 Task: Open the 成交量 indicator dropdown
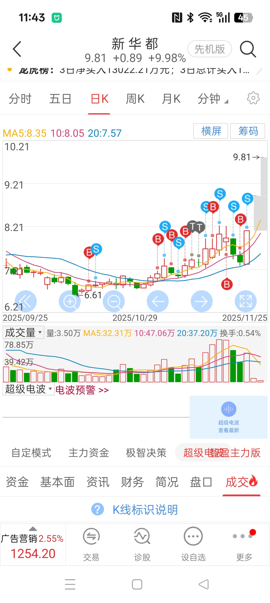point(23,332)
